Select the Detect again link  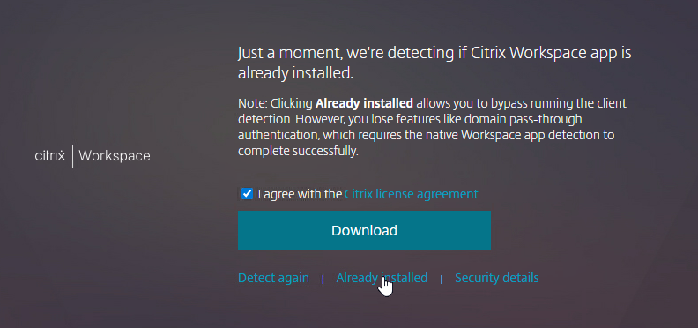click(x=273, y=278)
